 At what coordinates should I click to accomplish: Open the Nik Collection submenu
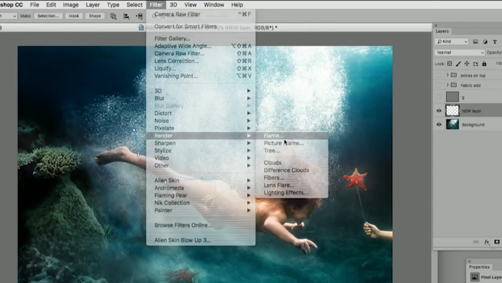[201, 203]
